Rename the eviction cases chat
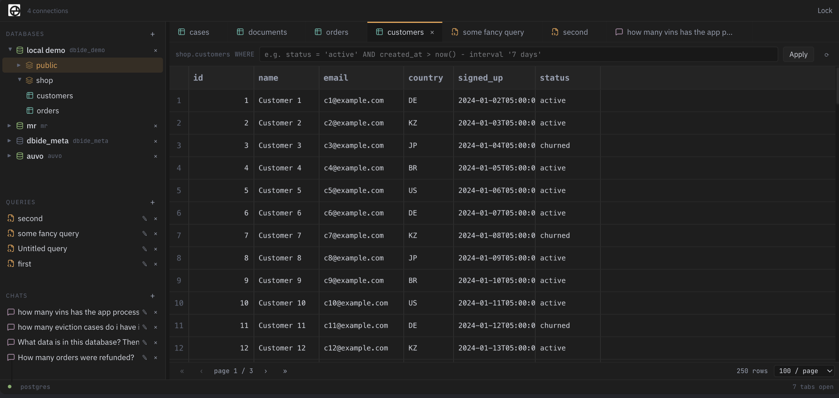839x398 pixels. (x=145, y=327)
